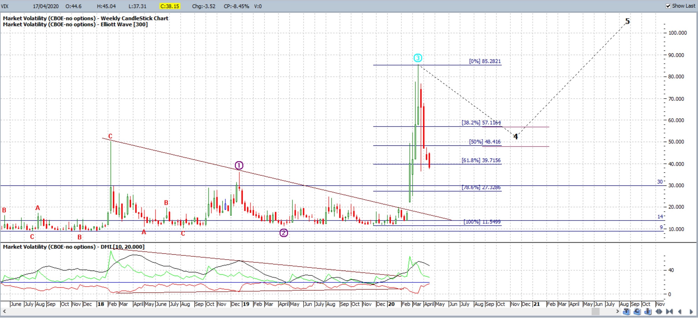Click the cyan circled wave 3 marker
This screenshot has width=698, height=318.
point(418,58)
